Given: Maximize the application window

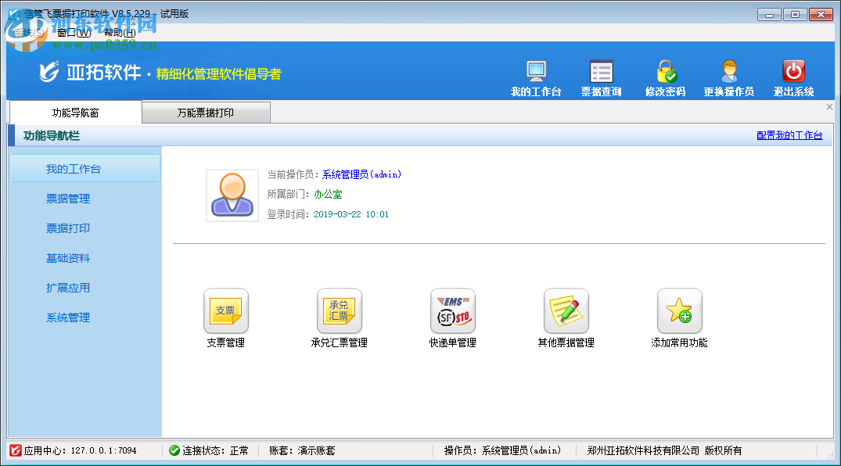Looking at the screenshot, I should click(x=795, y=15).
